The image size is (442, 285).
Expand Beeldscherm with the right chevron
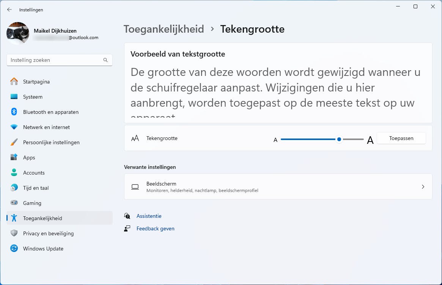[x=423, y=187]
